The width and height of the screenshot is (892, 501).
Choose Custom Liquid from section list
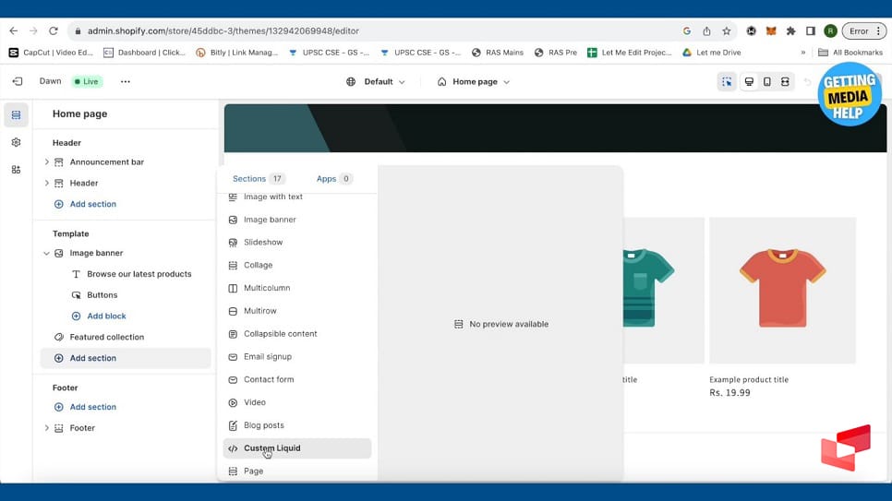tap(272, 448)
